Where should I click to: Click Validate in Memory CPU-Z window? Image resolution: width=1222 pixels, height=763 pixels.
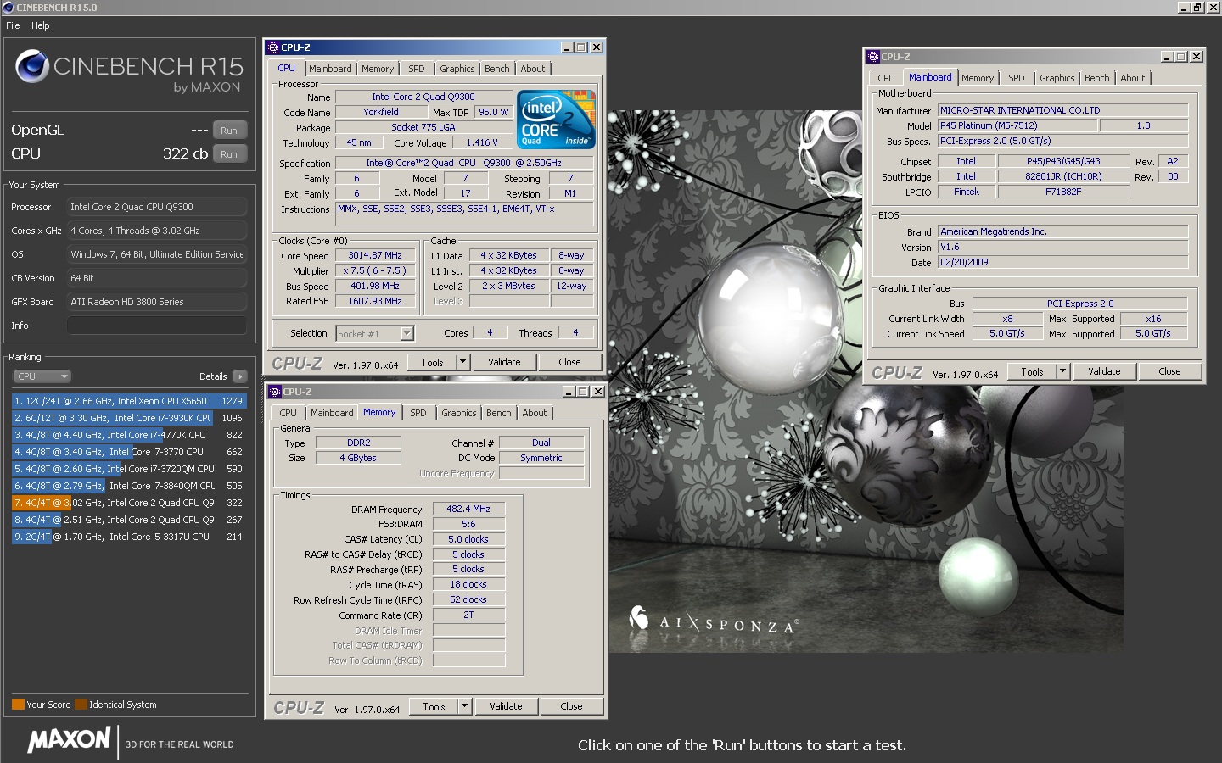pyautogui.click(x=506, y=707)
